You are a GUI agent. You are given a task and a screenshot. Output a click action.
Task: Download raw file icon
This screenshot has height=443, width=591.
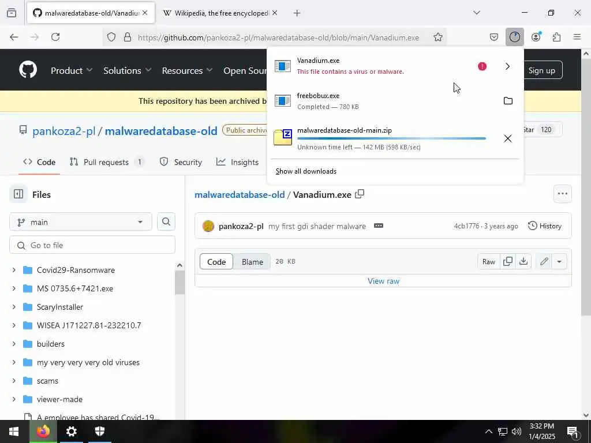click(x=523, y=261)
